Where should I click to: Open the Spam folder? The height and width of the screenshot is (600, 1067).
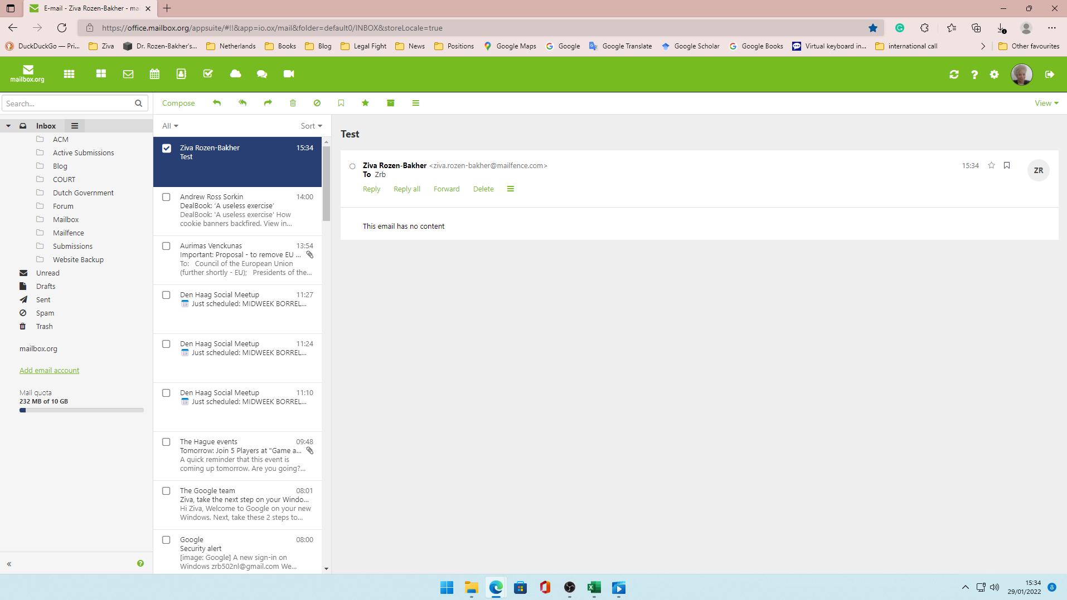45,313
